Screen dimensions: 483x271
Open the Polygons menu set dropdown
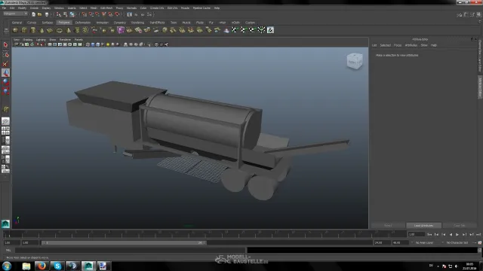[15, 14]
